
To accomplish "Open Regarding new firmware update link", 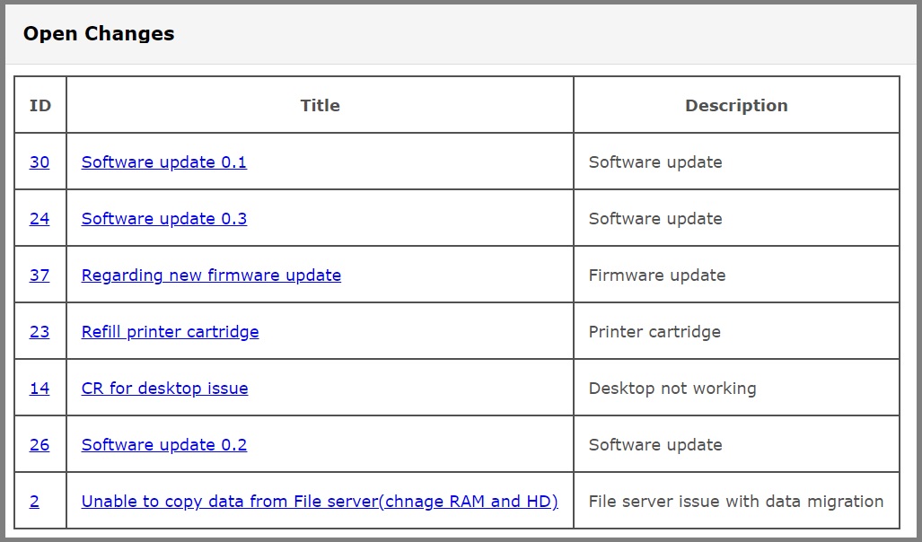I will [211, 275].
